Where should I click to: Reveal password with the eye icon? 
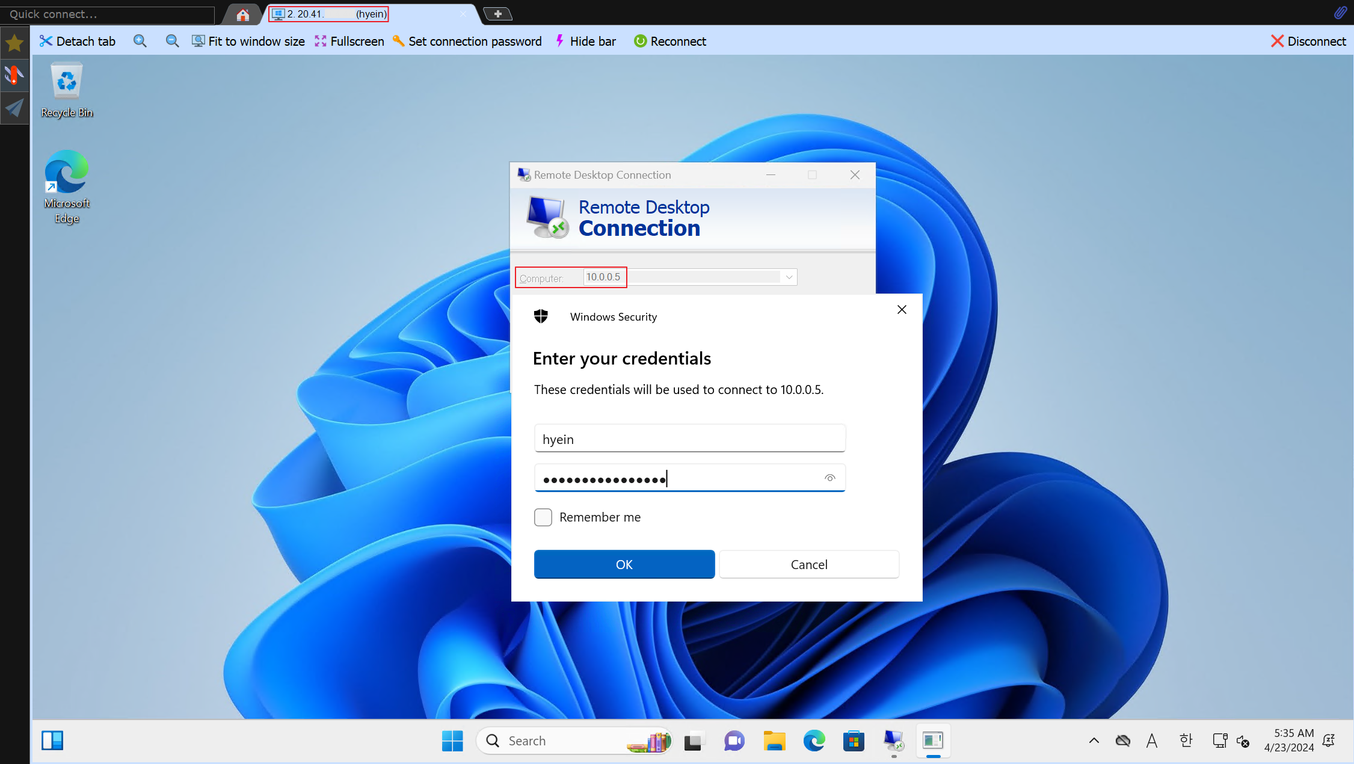[829, 478]
